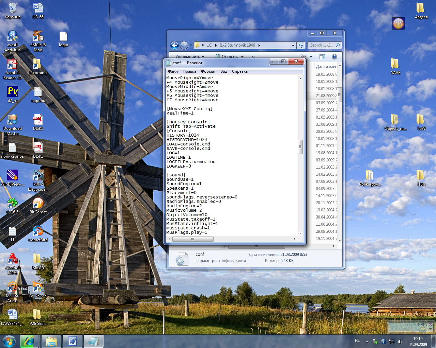Open Формат menu in Notepad
This screenshot has width=436, height=348.
208,71
